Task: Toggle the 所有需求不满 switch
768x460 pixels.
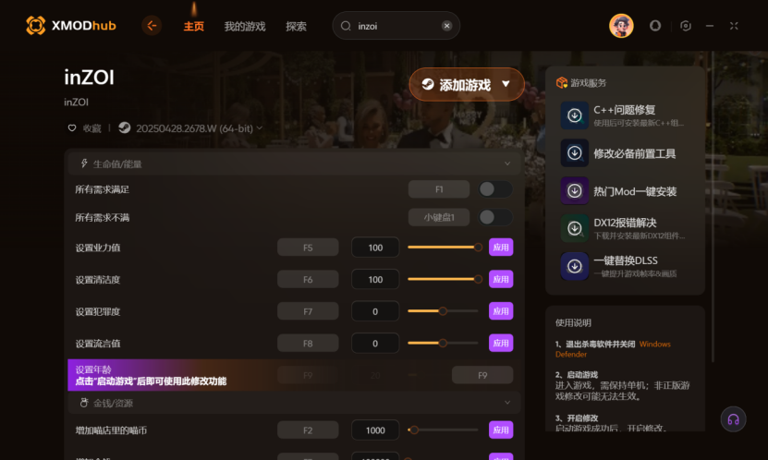Action: click(x=495, y=217)
